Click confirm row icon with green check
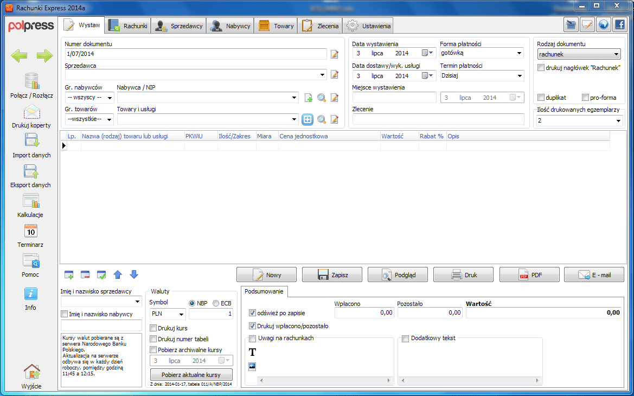The image size is (634, 396). [x=101, y=275]
